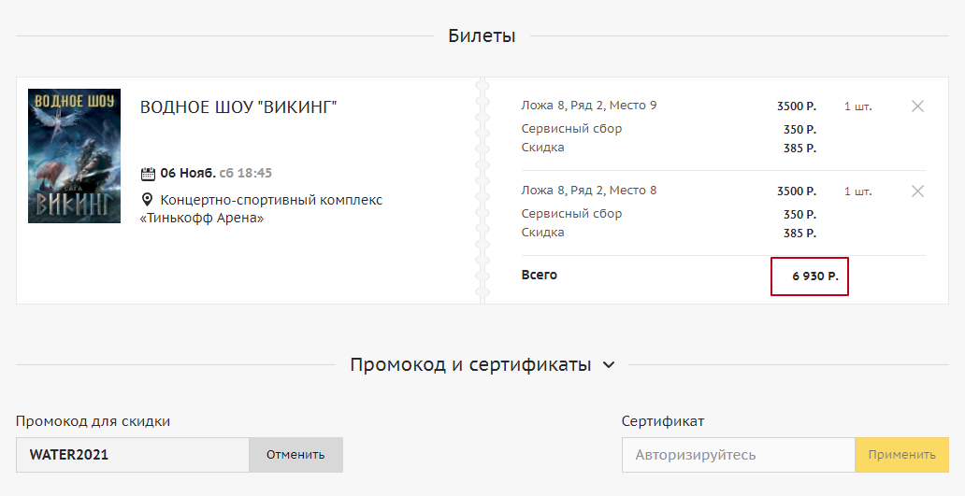Click the 6 930 Р. total amount
The height and width of the screenshot is (496, 965).
coord(814,276)
